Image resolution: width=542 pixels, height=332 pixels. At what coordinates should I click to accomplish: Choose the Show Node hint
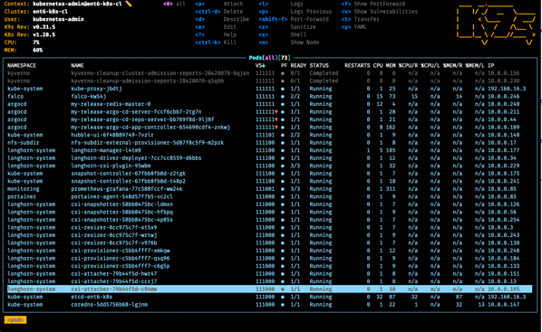coord(288,43)
